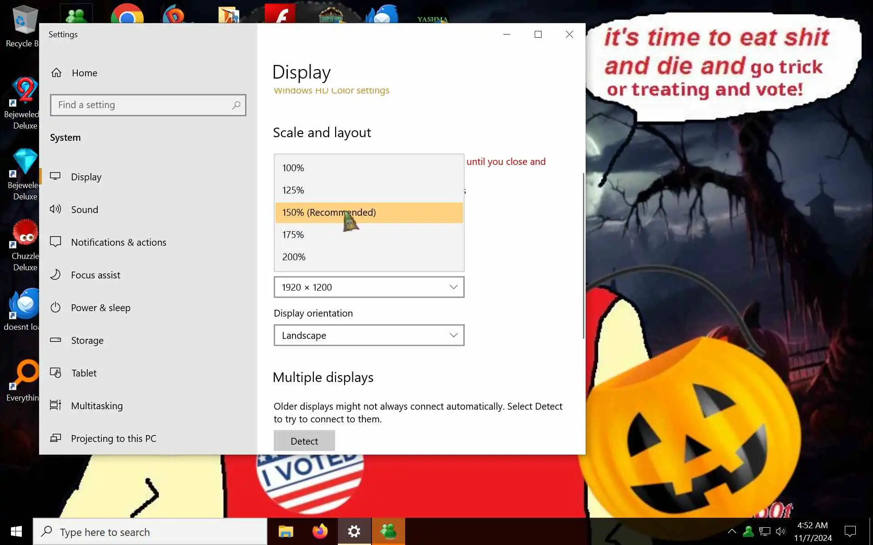The width and height of the screenshot is (873, 545).
Task: Open the Multitasking icon entry
Action: coord(55,405)
